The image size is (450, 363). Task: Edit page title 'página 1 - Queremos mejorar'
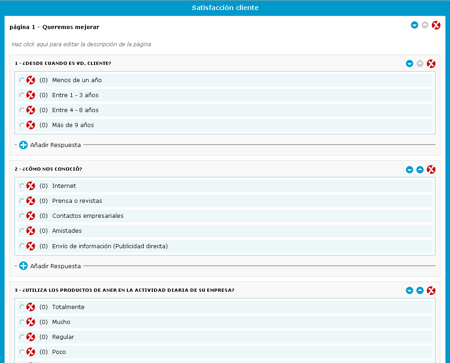tap(54, 27)
